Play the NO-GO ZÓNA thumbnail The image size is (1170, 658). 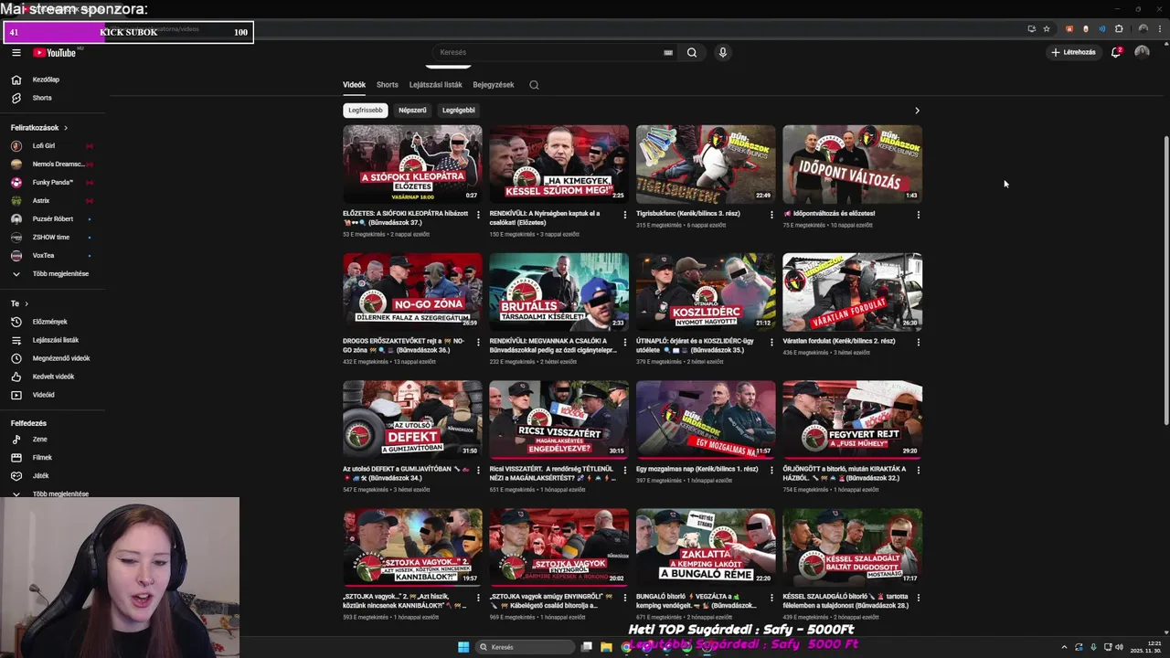pyautogui.click(x=412, y=292)
